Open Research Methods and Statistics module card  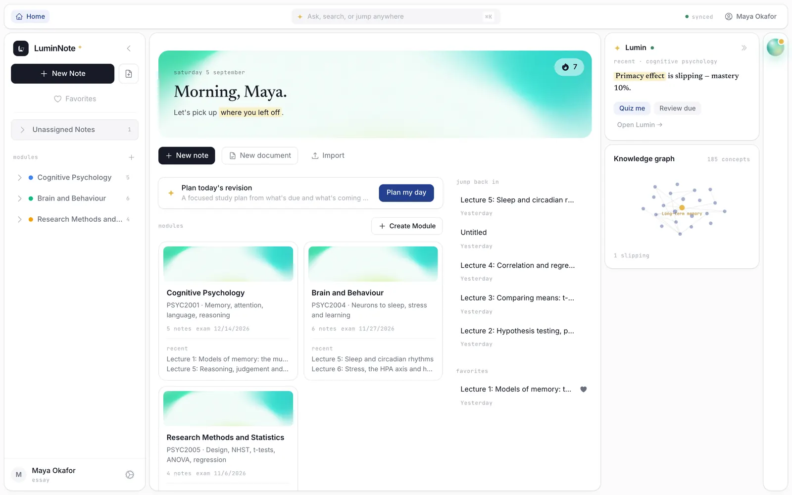228,438
